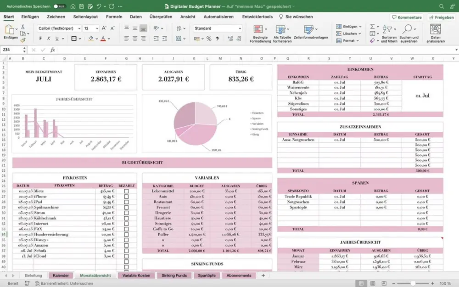Mark the Spülmaschine row as bezahlt
The image size is (459, 287).
coord(125,207)
